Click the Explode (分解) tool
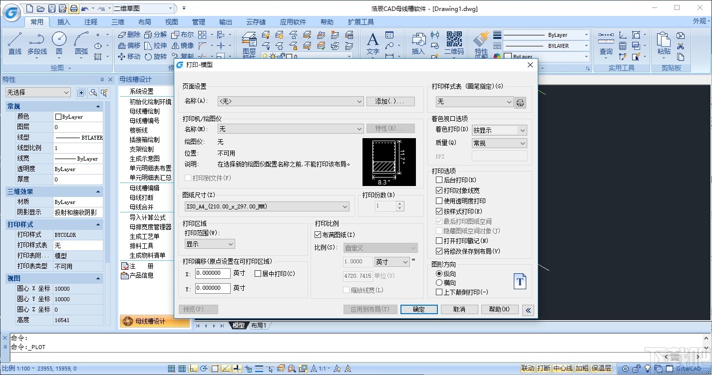The width and height of the screenshot is (712, 375). click(x=156, y=35)
